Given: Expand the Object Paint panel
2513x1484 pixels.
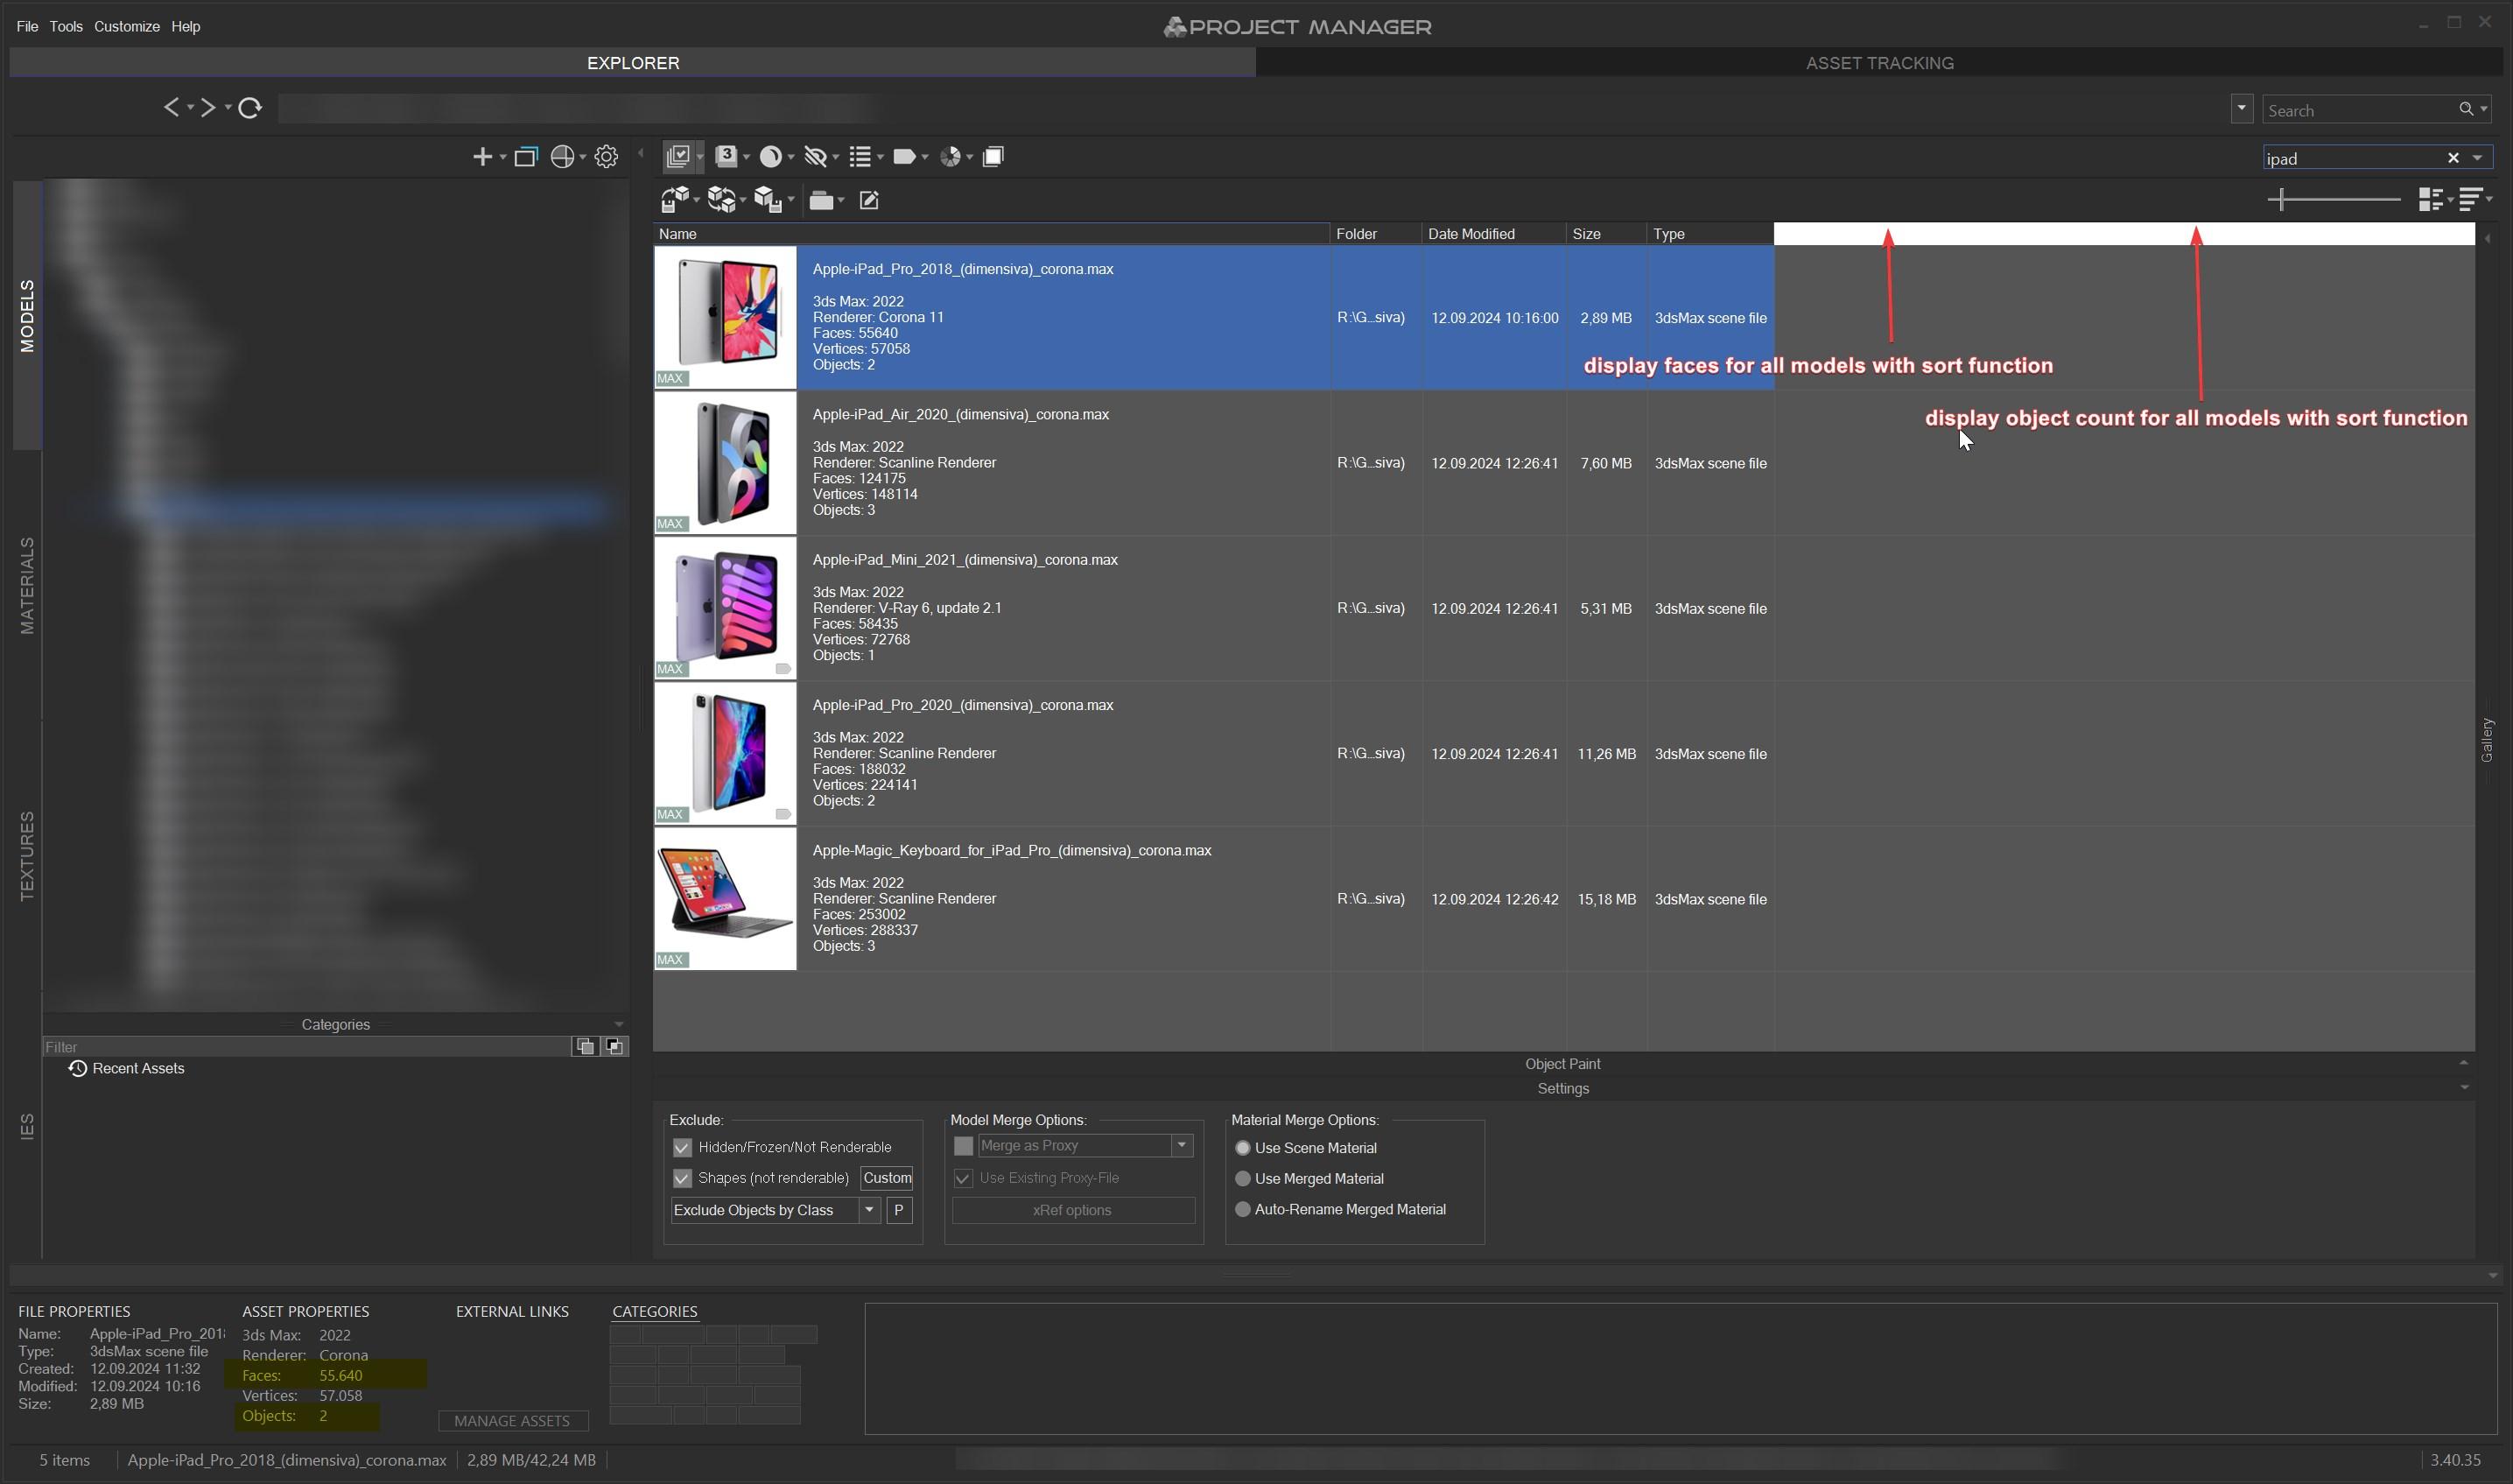Looking at the screenshot, I should pyautogui.click(x=2464, y=1062).
